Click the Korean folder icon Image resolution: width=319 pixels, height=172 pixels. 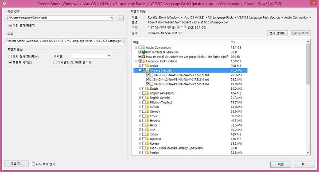(148, 143)
